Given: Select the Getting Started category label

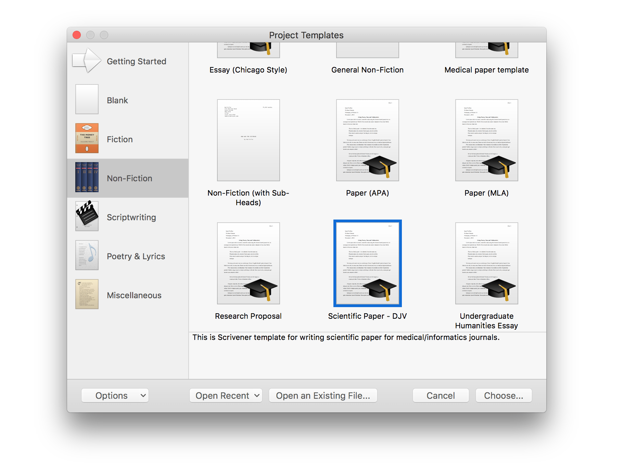Looking at the screenshot, I should (137, 62).
